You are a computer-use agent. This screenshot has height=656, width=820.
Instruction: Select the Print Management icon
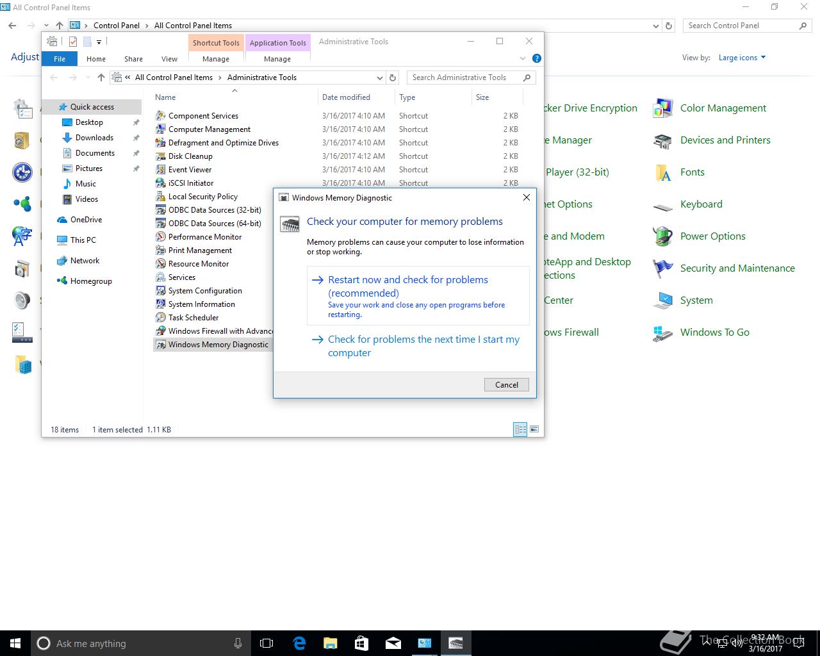click(x=161, y=250)
